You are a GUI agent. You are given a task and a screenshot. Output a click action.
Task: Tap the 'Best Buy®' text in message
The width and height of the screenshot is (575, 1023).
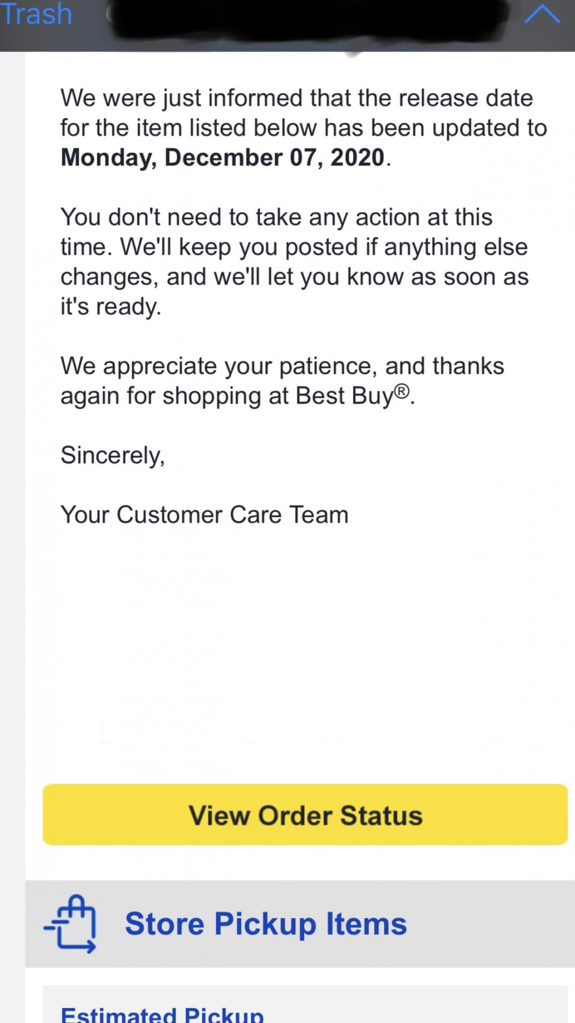point(353,395)
